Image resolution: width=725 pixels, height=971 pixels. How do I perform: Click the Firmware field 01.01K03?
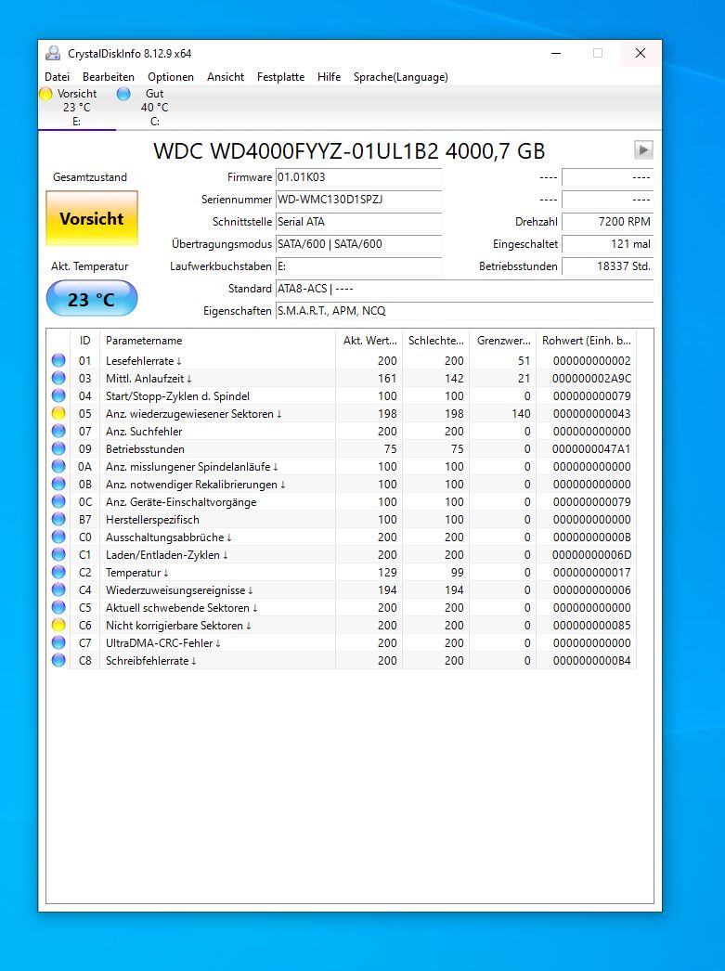358,177
